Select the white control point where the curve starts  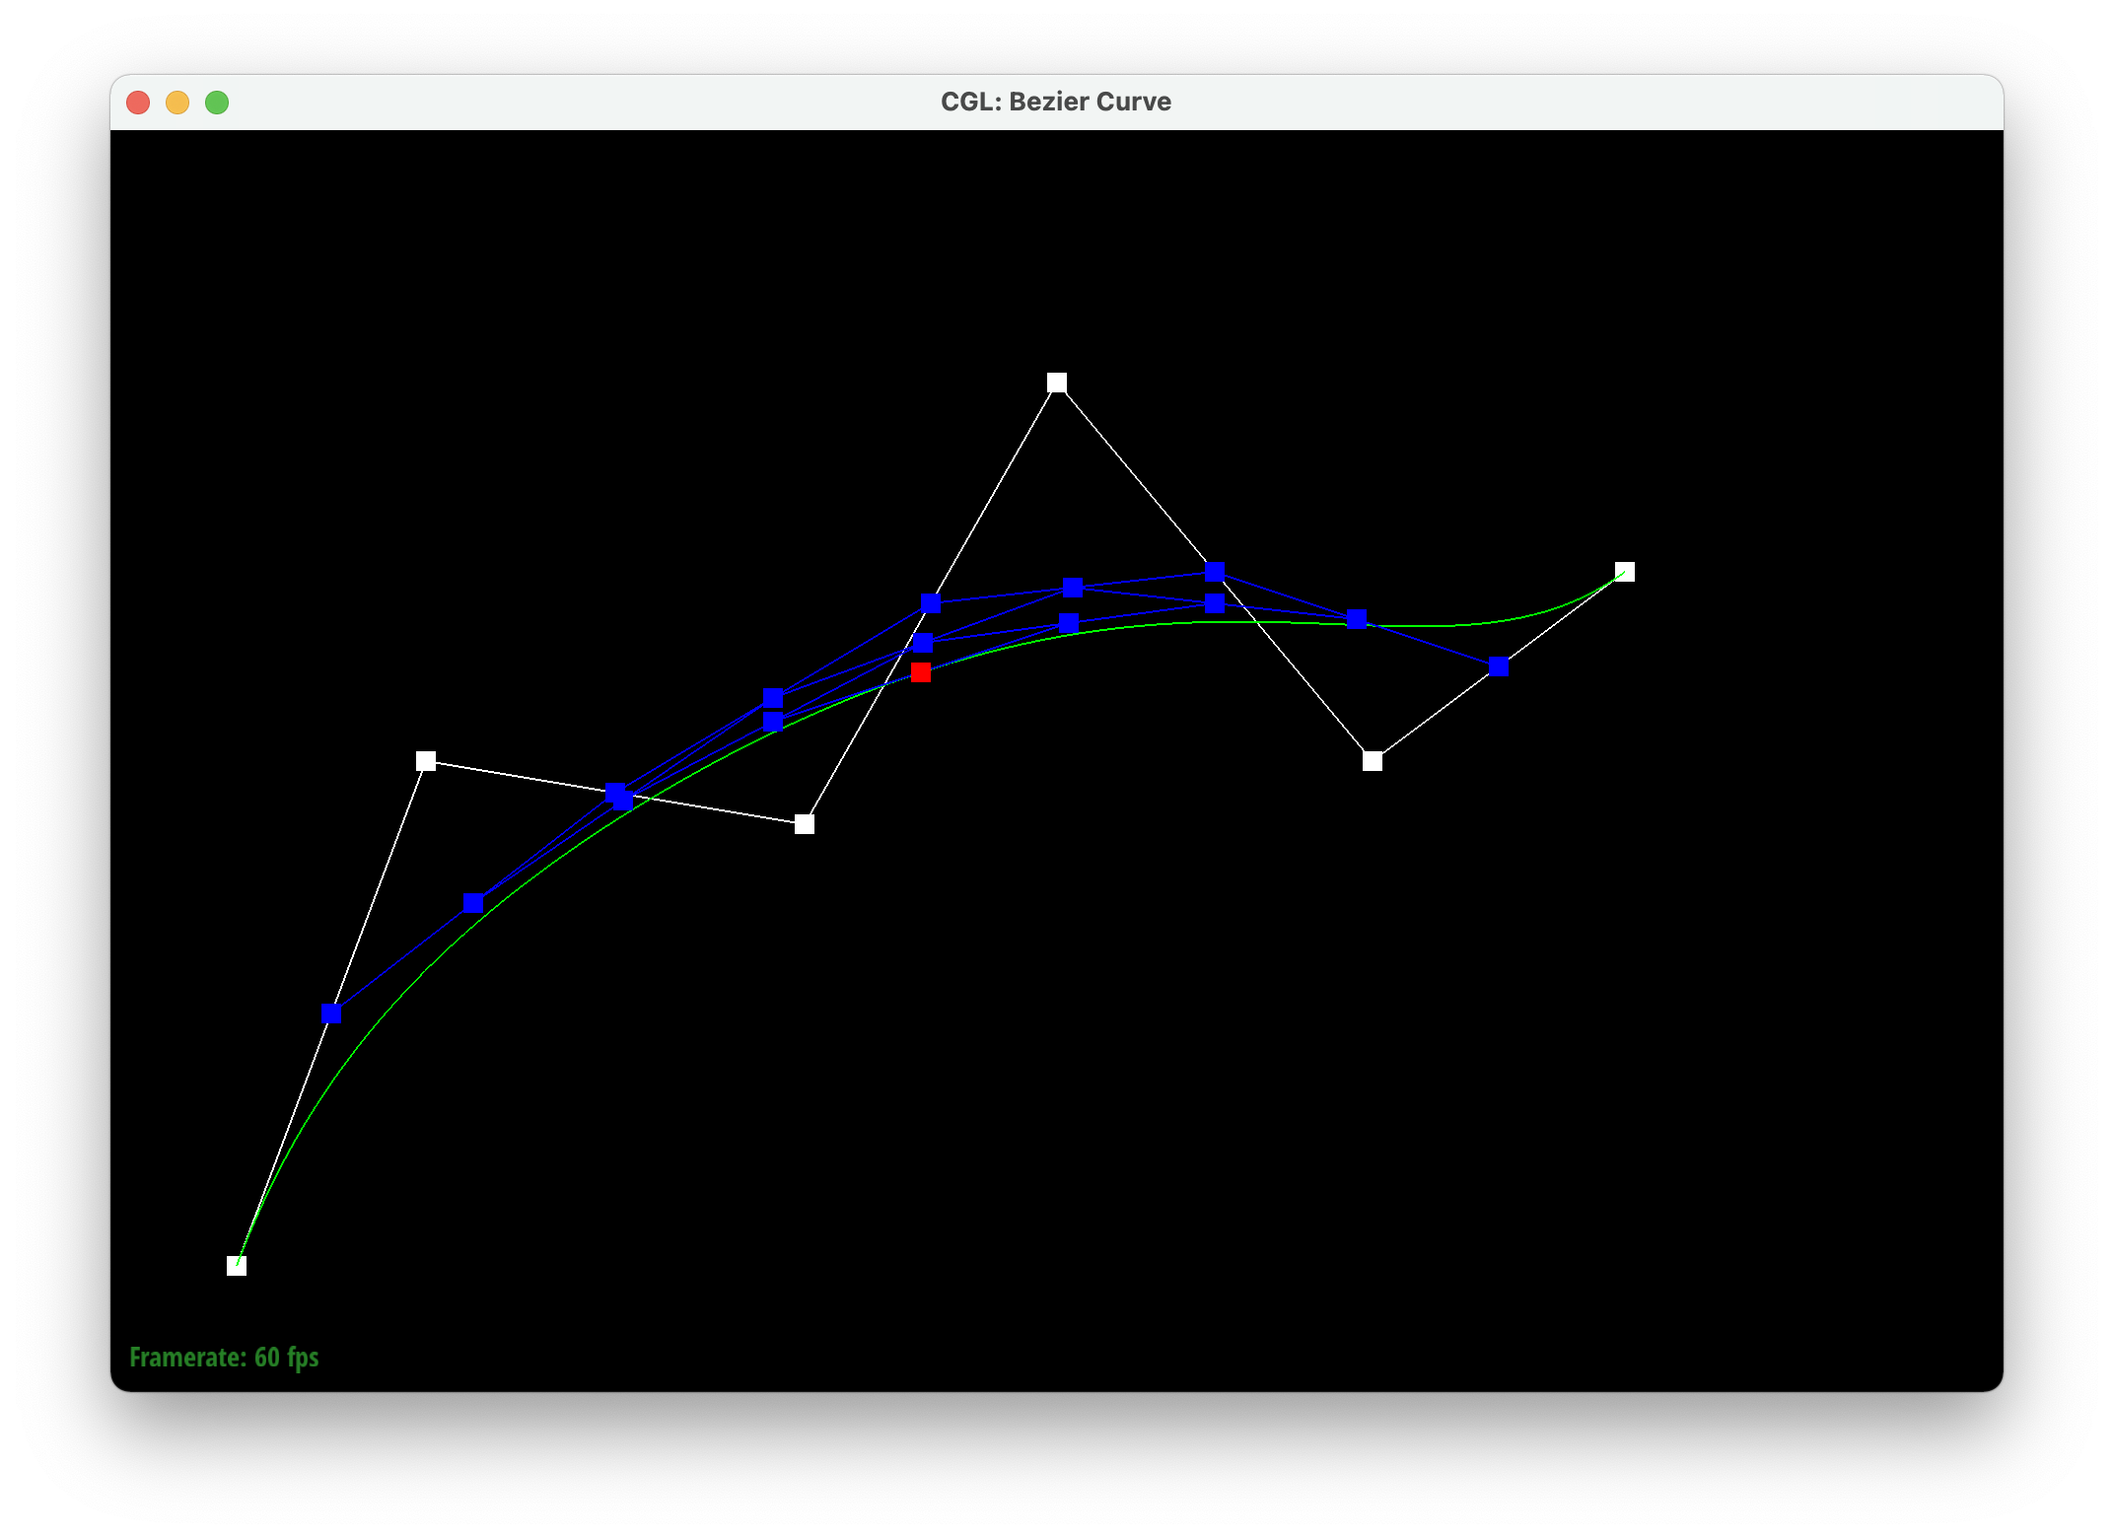(237, 1266)
